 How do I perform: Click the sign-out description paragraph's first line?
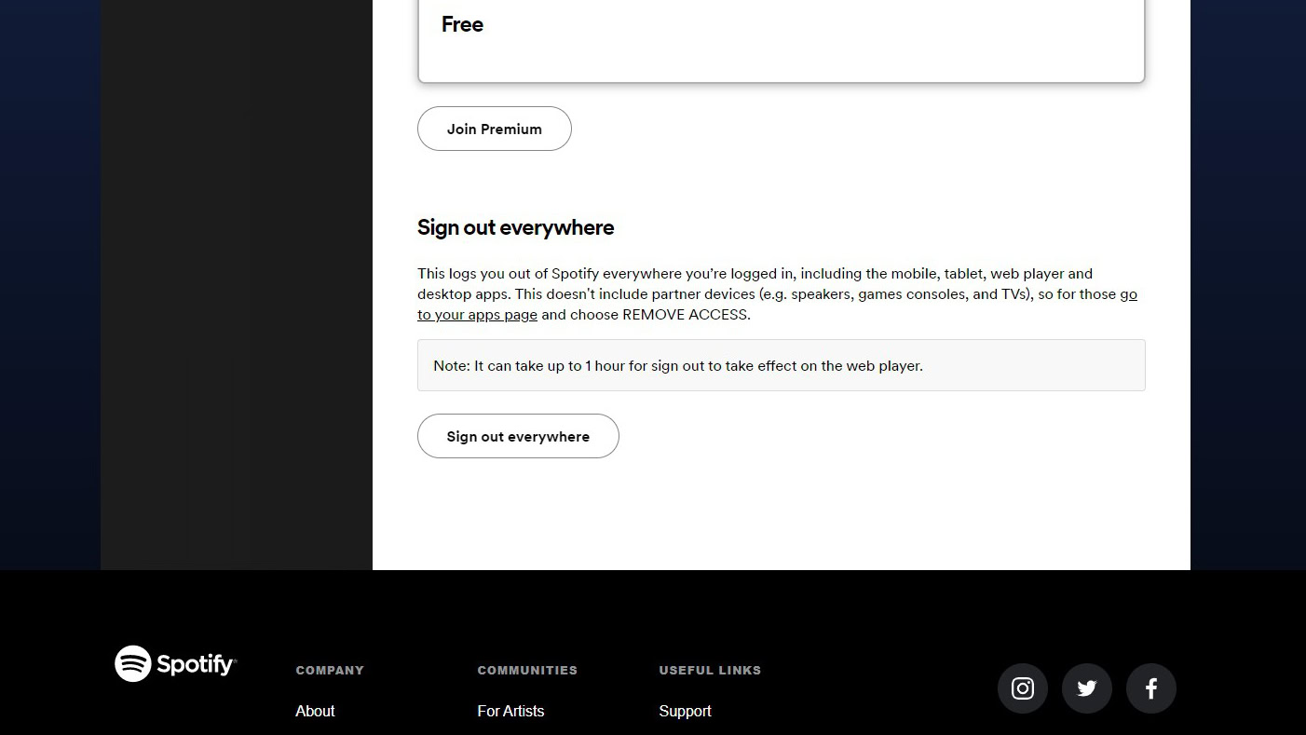(755, 274)
